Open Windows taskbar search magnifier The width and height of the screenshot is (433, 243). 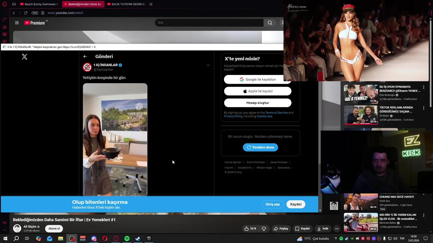click(16, 239)
